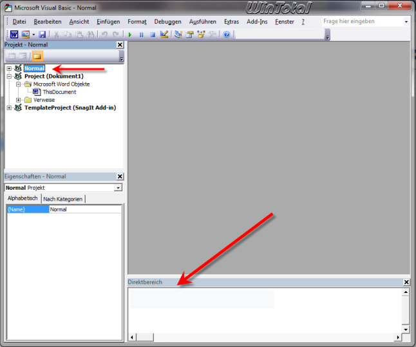Switch to the Nach Kategorien tab
The height and width of the screenshot is (347, 416).
coord(63,199)
